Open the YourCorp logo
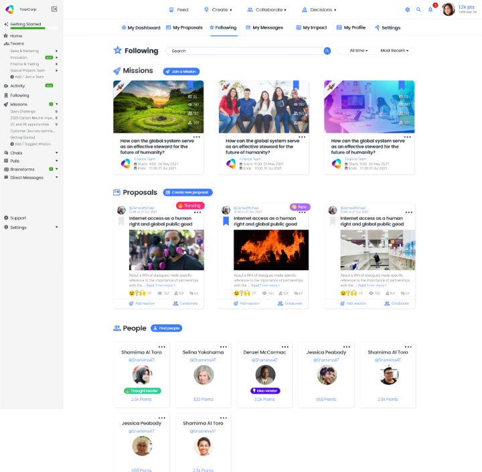Screen dimensions: 482x472 [x=10, y=9]
